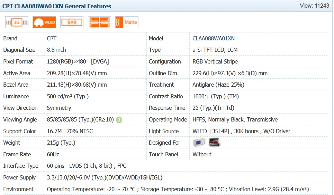Click the Type value a-Si TFT-LCD, LCM

(215, 50)
